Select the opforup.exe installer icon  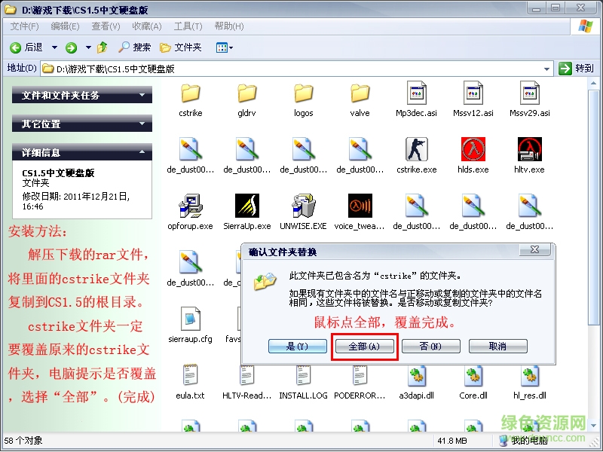click(191, 203)
